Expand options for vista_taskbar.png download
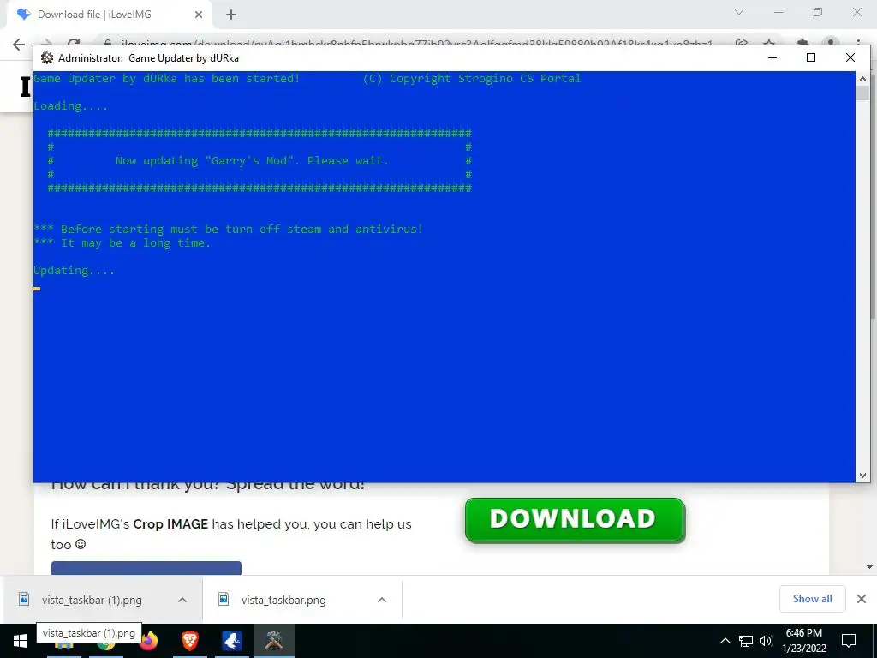Viewport: 877px width, 658px height. click(382, 600)
